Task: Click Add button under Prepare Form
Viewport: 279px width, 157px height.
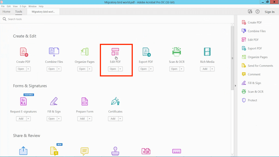Action: [x=82, y=119]
